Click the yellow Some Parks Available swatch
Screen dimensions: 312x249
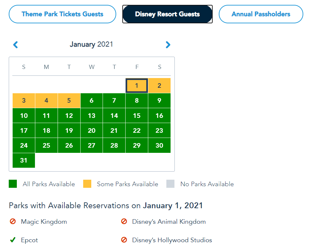(87, 184)
